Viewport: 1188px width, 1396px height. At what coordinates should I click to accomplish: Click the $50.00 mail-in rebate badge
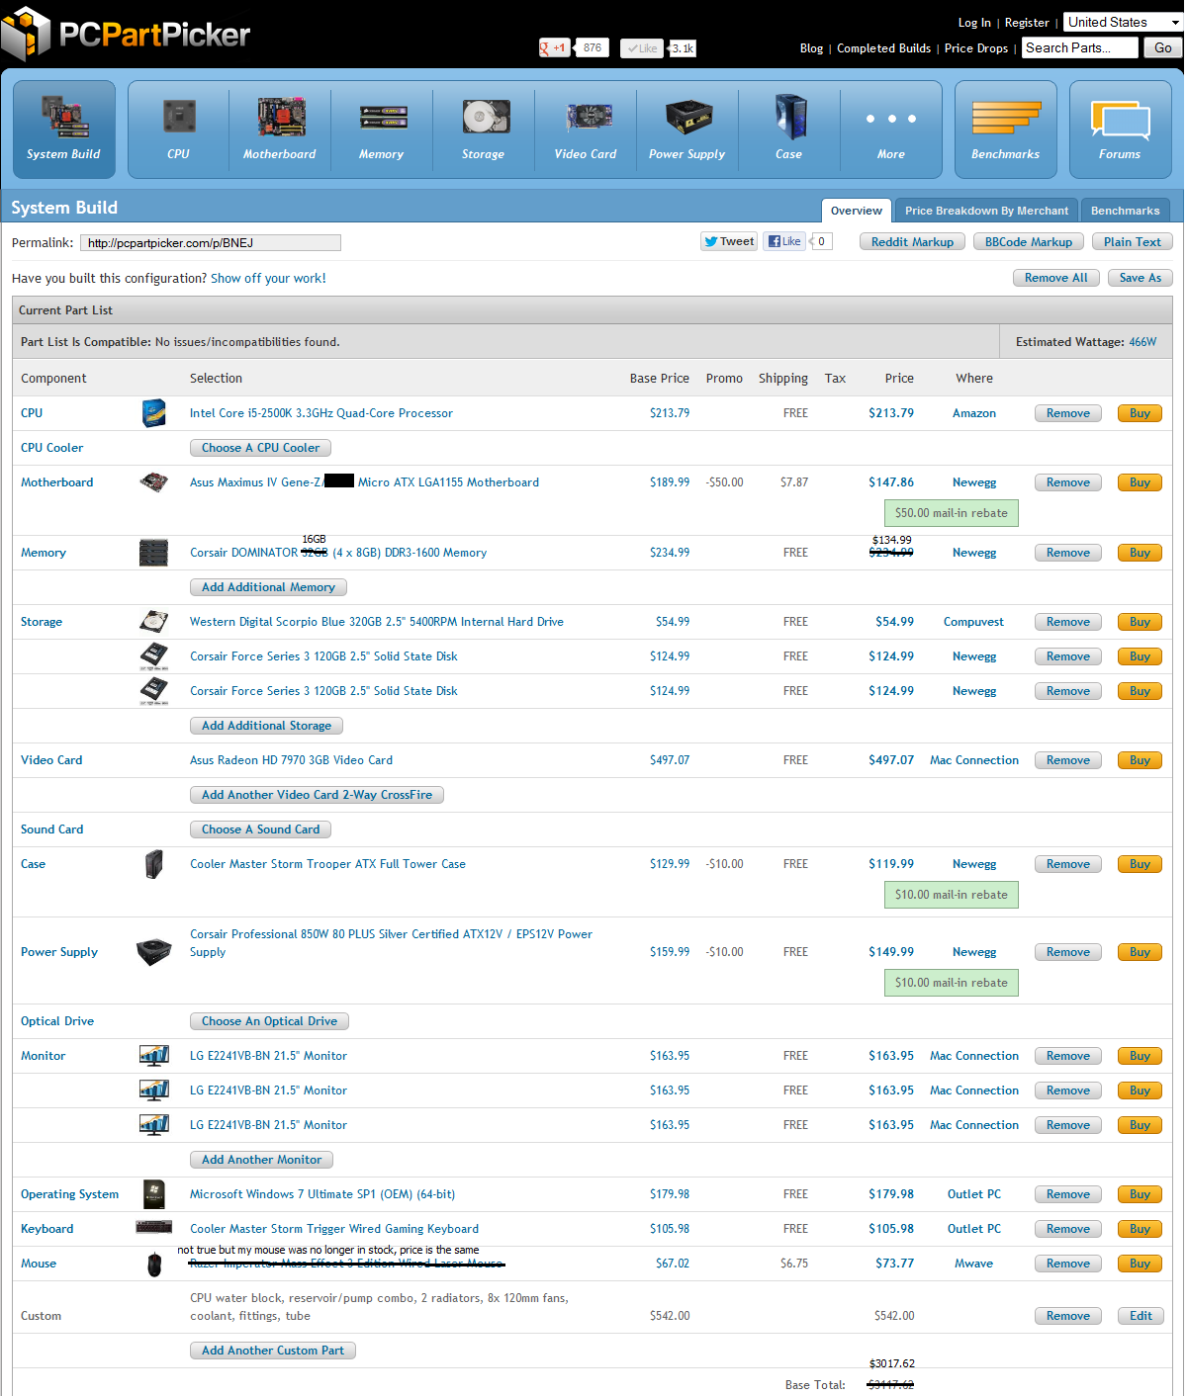[x=951, y=513]
